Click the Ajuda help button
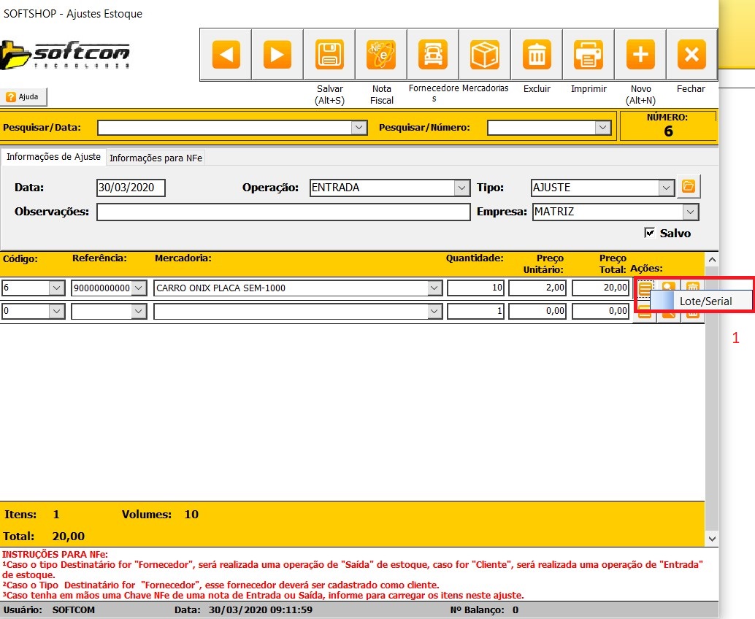755x619 pixels. coord(23,96)
